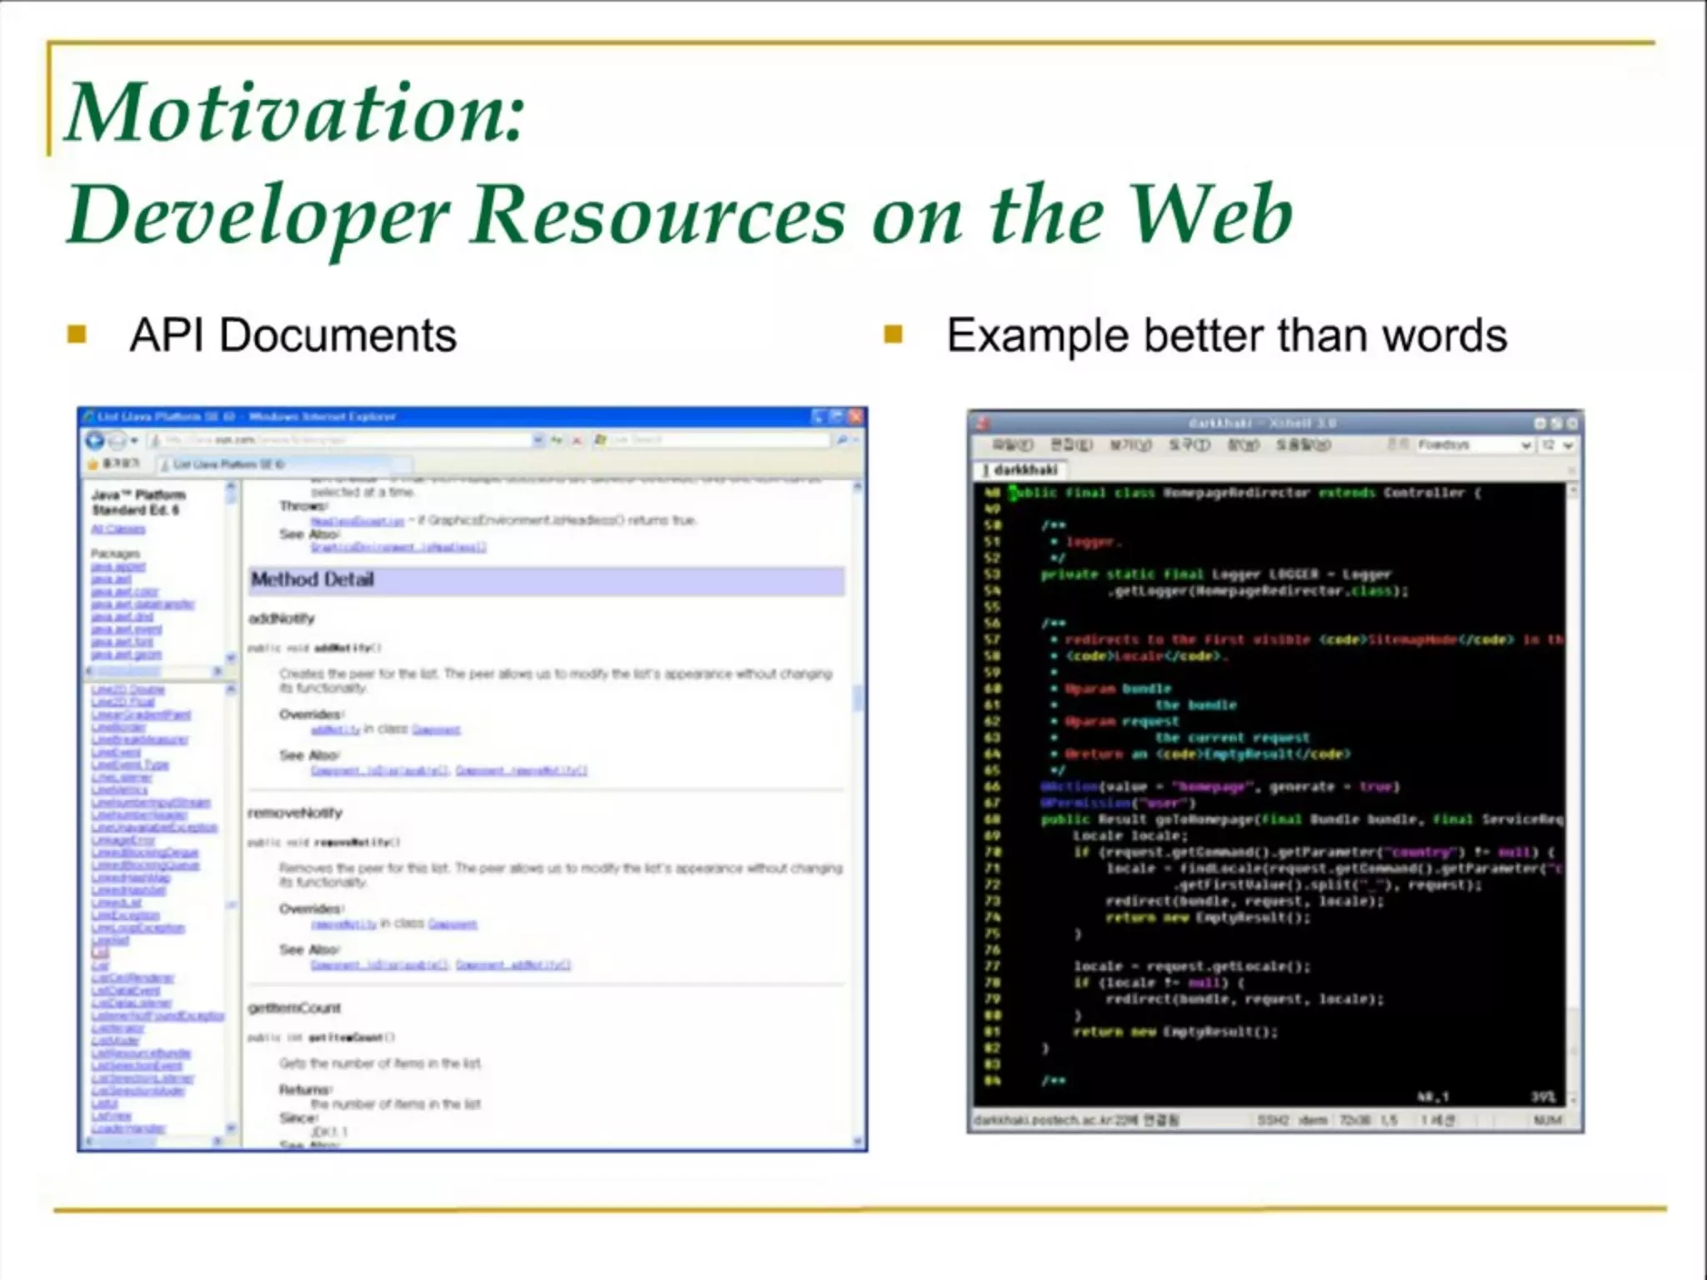Click the NUM indicator in Xshell status bar
Viewport: 1707px width, 1280px height.
pos(1547,1120)
